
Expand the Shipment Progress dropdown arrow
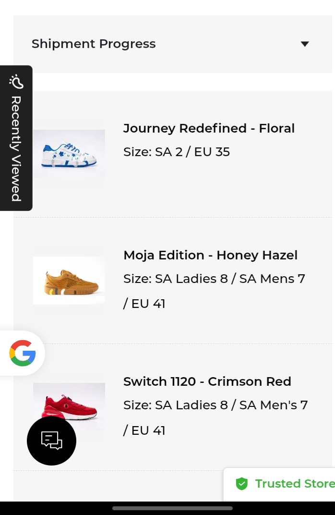(304, 44)
